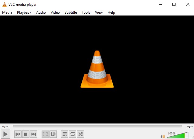
Task: Open the Playback menu
Action: (x=24, y=12)
